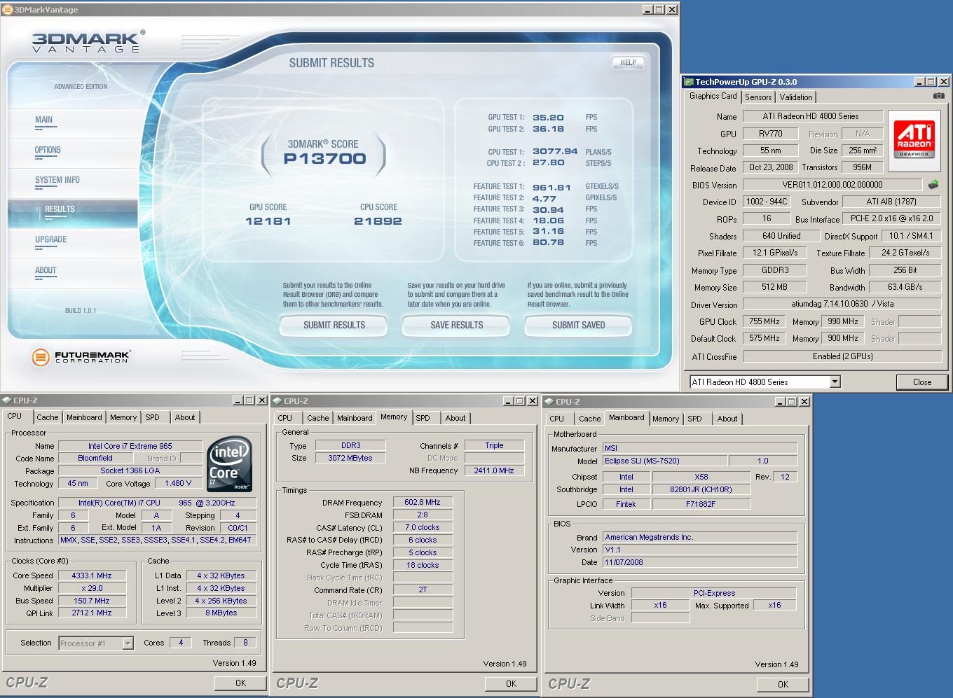The width and height of the screenshot is (953, 698).
Task: Click the Eclipse SLI (MS-7520) model field
Action: (664, 461)
